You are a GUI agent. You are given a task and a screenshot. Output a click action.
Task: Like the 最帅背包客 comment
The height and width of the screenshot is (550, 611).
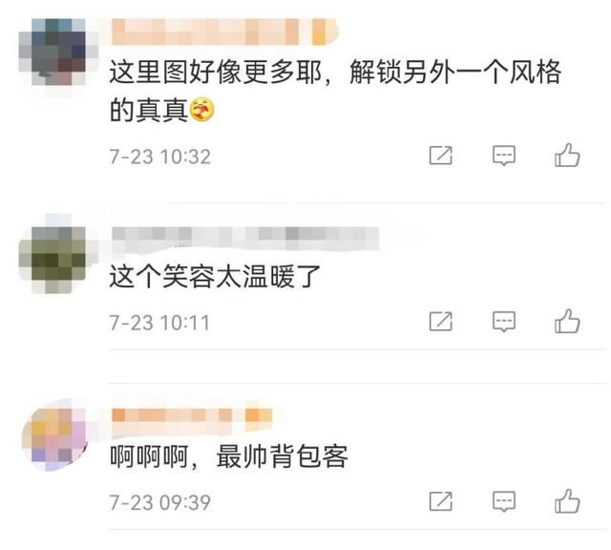567,500
